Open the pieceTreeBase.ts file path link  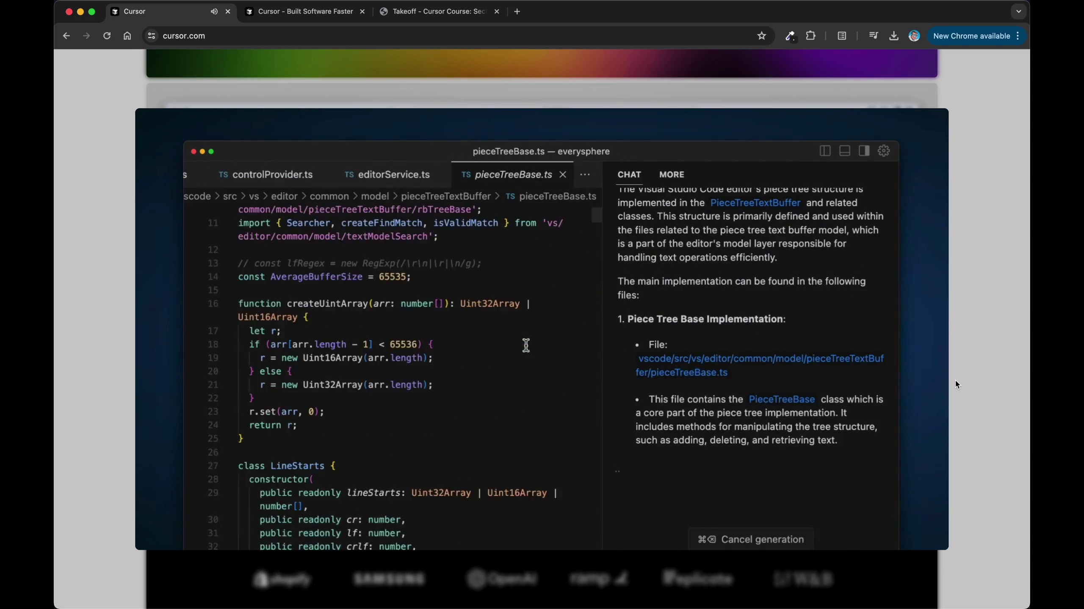click(x=760, y=365)
